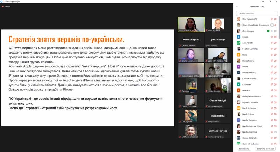Click the Включить свой звук button
This screenshot has width=280, height=152.
point(265,149)
